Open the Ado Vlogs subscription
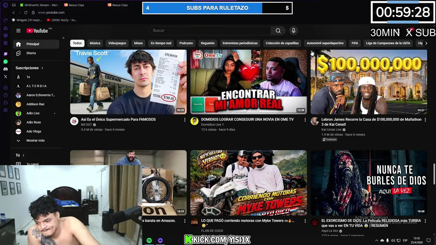The image size is (436, 245). click(x=36, y=131)
